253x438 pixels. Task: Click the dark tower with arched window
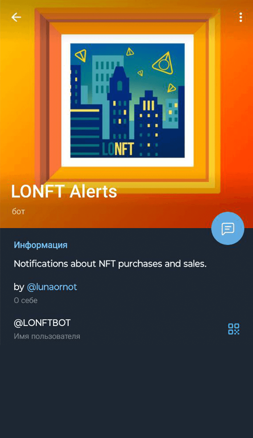(119, 101)
